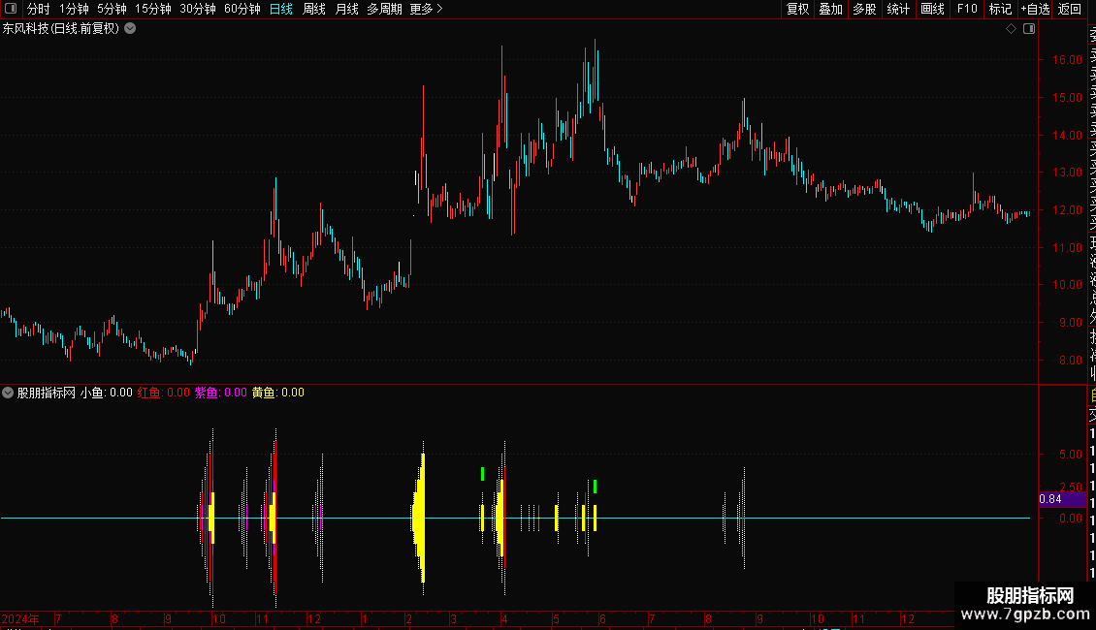Click the diamond icon in chart corner

coord(1011,29)
